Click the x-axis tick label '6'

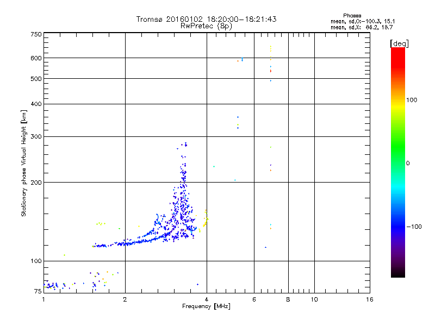tap(254, 299)
